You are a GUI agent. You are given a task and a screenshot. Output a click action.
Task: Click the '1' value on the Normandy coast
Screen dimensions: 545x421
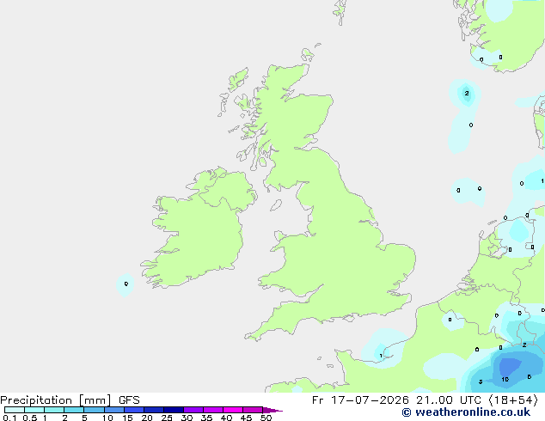tap(381, 356)
